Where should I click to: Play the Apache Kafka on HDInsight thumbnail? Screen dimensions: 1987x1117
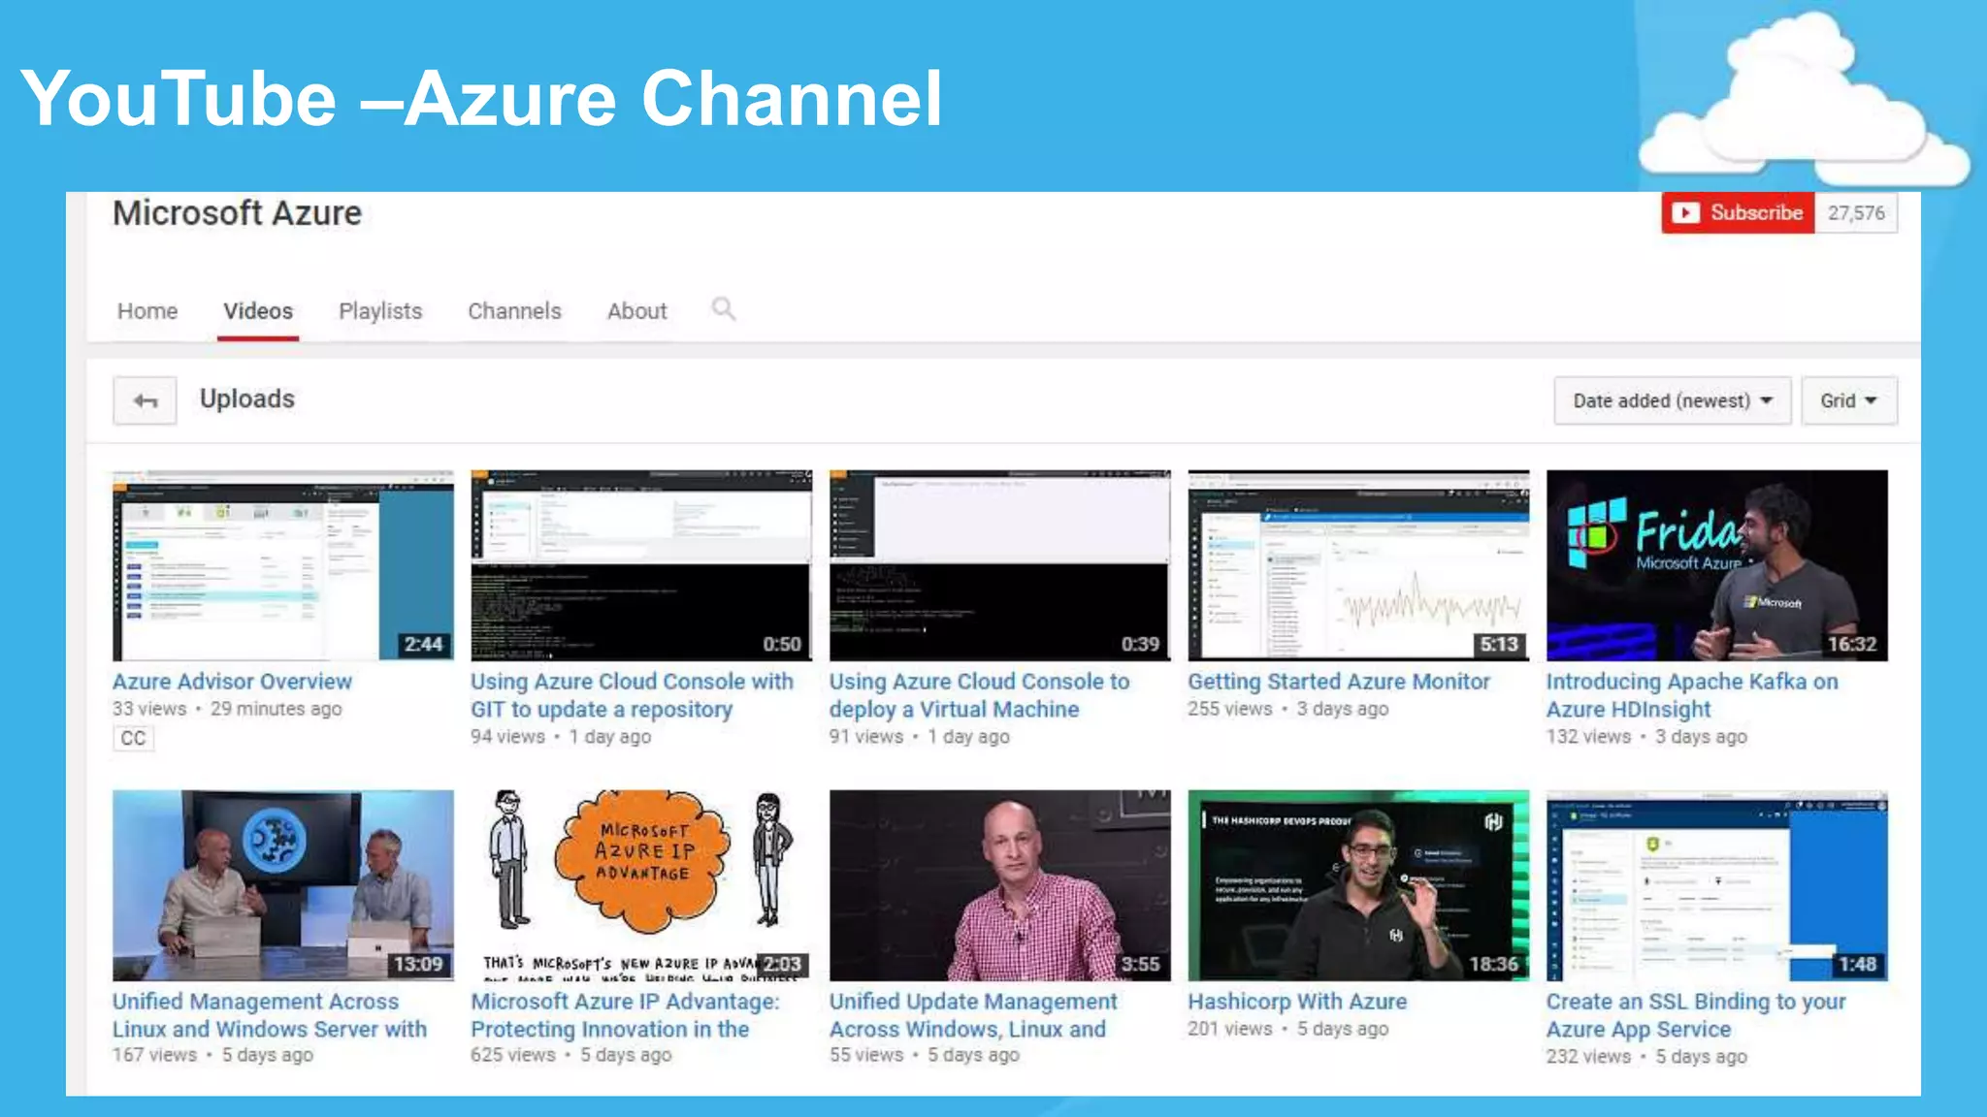[x=1716, y=565]
